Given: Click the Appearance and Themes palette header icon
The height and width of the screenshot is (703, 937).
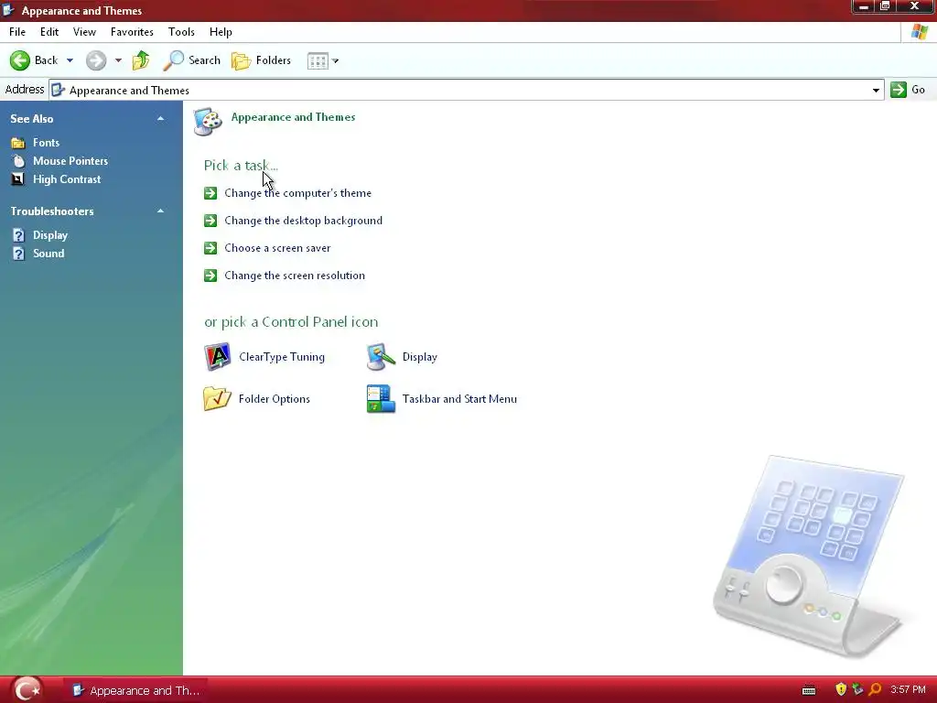Looking at the screenshot, I should click(209, 122).
